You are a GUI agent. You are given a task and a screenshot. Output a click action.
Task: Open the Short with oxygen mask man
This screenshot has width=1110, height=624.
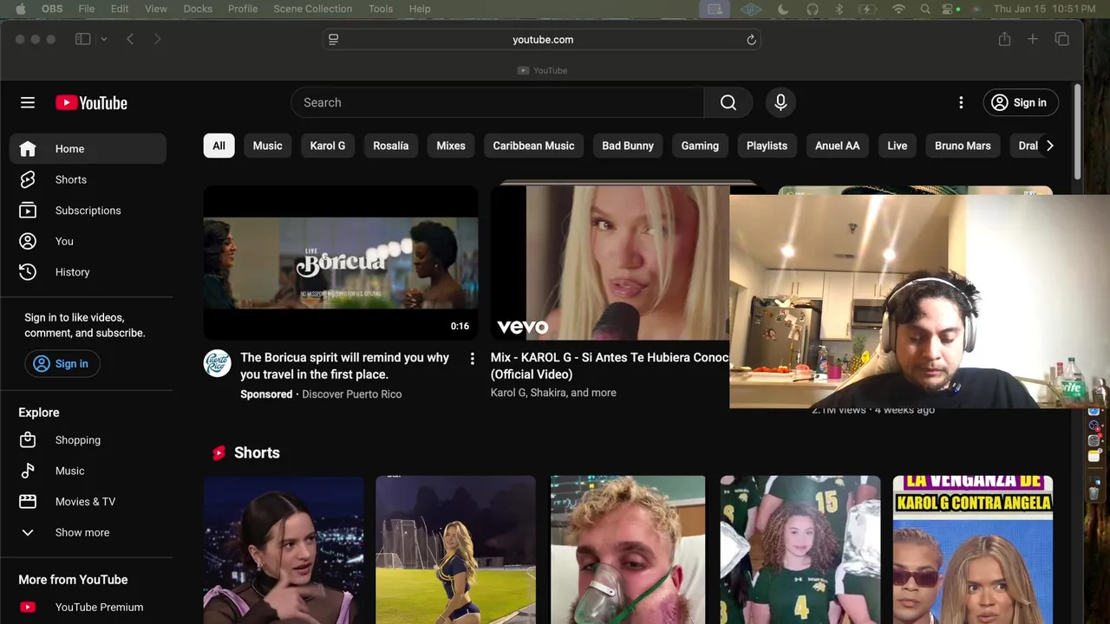(x=628, y=549)
